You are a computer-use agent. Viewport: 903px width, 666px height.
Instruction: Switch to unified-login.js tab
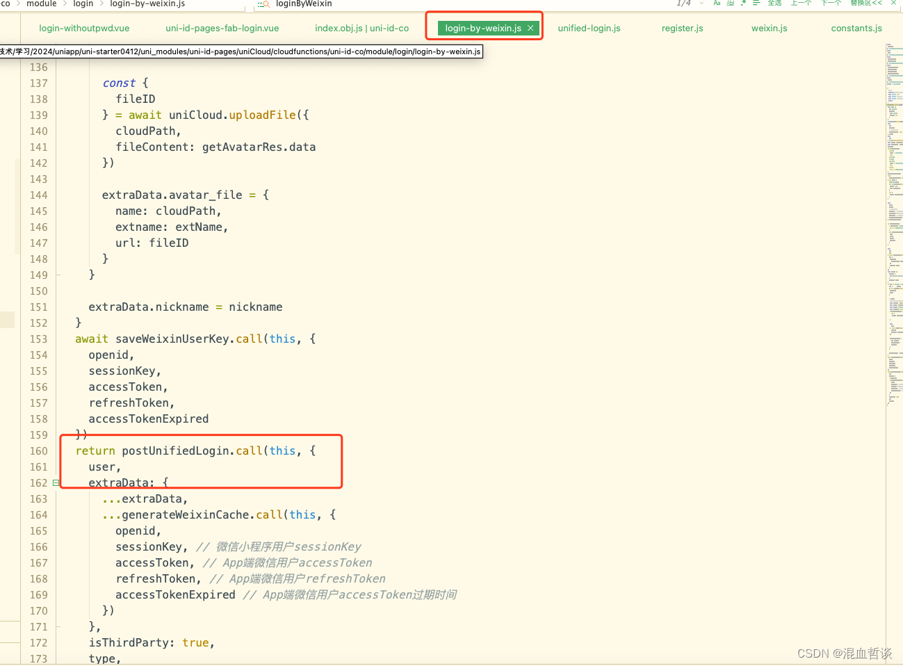pyautogui.click(x=589, y=28)
